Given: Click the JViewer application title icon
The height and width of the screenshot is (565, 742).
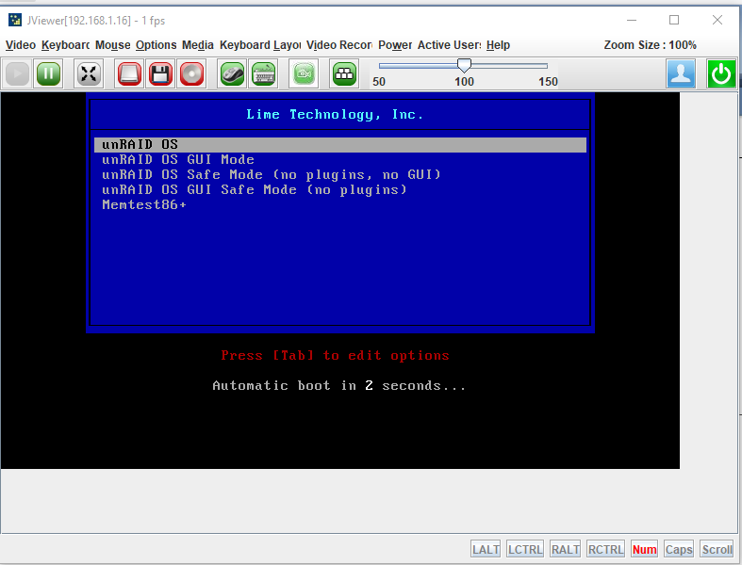Looking at the screenshot, I should (15, 20).
